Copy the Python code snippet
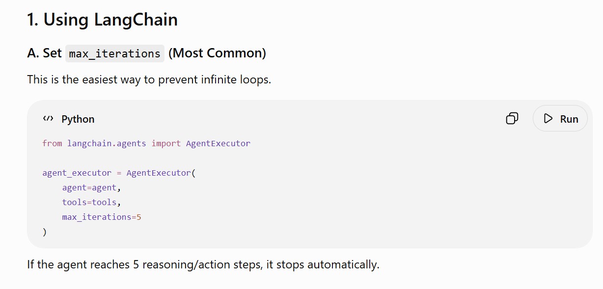 (x=512, y=119)
